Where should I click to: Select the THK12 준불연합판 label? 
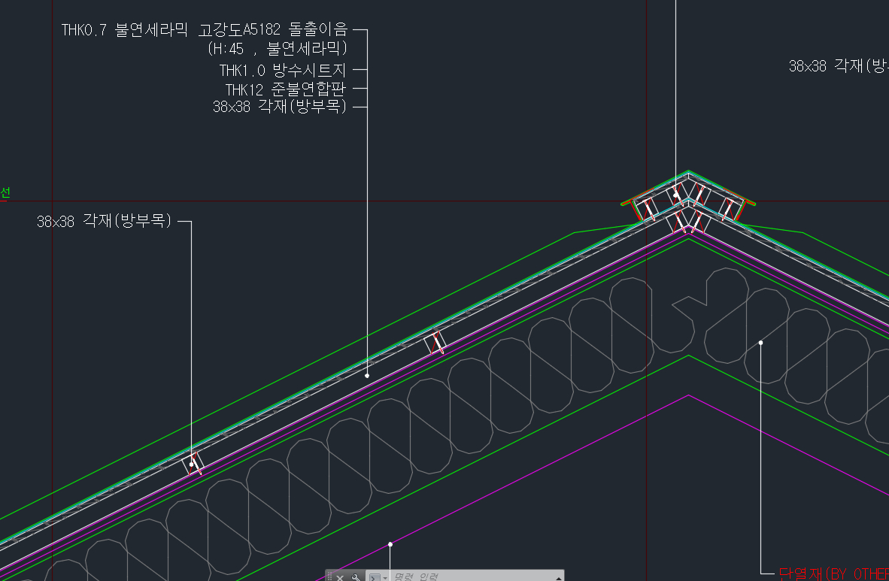pos(285,89)
